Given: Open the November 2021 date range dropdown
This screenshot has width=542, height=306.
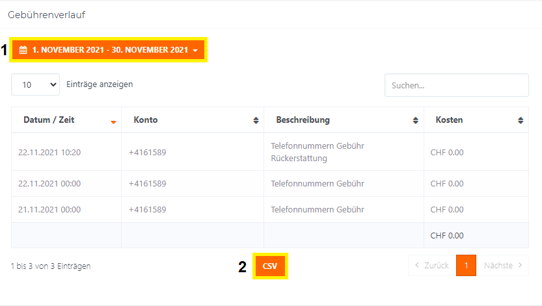Looking at the screenshot, I should coord(109,50).
